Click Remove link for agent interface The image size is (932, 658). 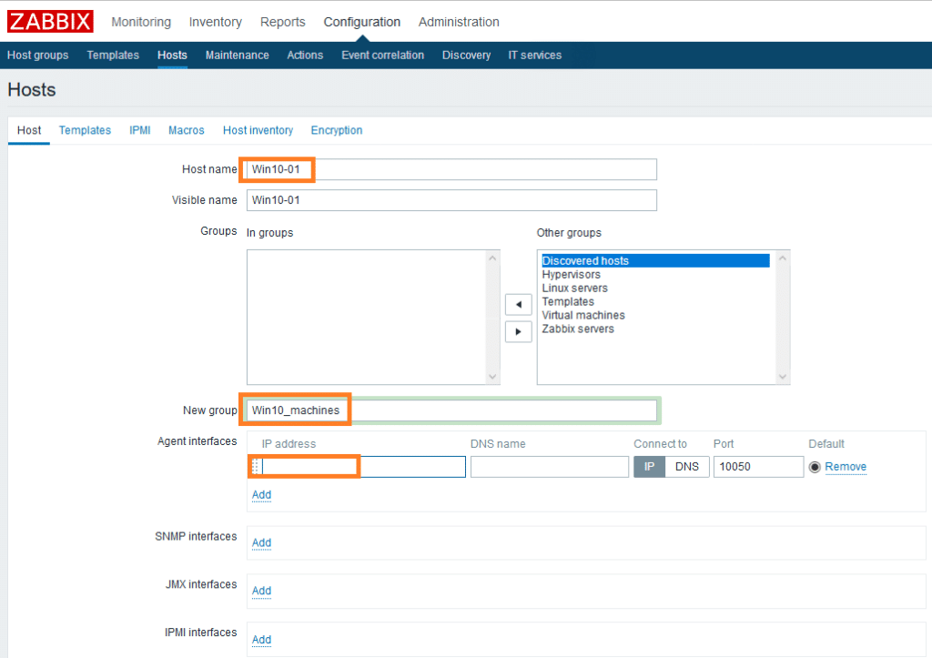(x=846, y=467)
